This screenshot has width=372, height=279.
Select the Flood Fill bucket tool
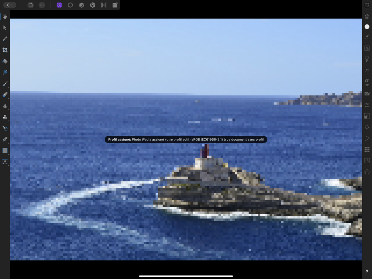(x=5, y=61)
